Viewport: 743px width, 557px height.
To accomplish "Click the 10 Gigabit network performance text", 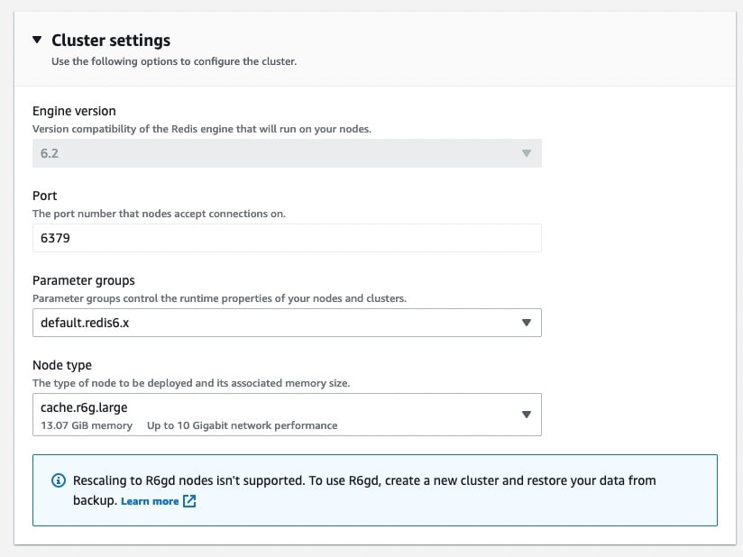I will tap(242, 425).
